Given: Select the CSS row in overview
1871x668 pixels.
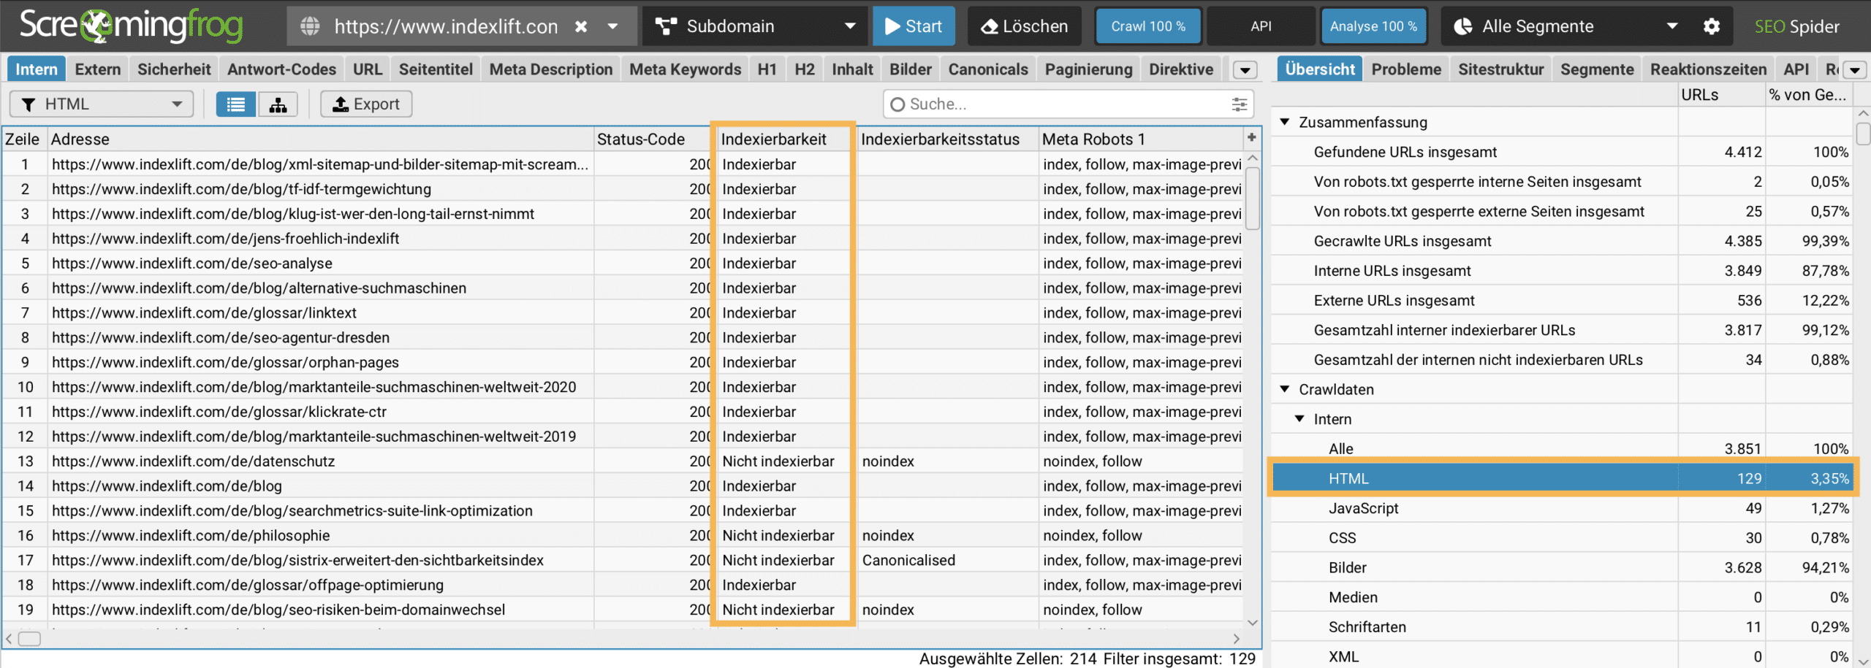Looking at the screenshot, I should [x=1562, y=538].
